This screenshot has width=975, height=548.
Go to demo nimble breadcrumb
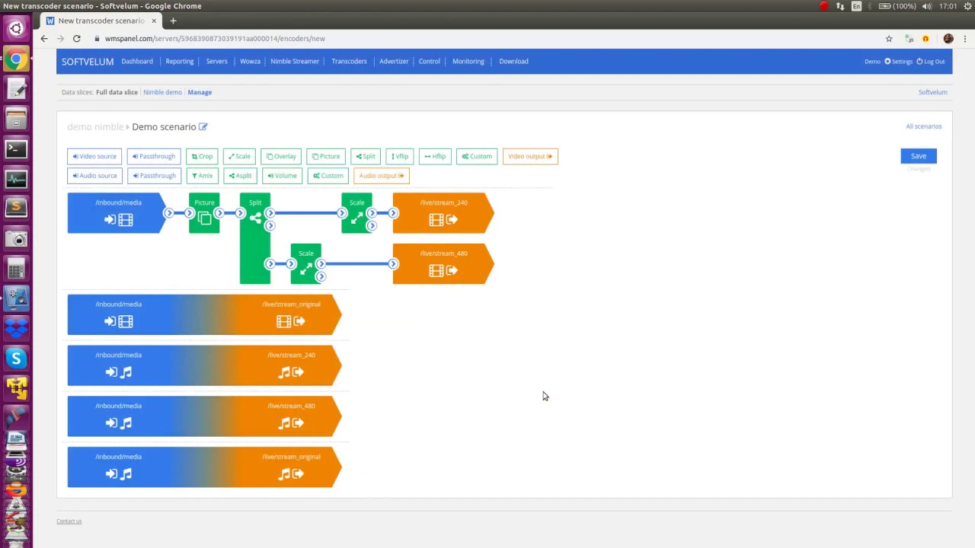tap(95, 126)
